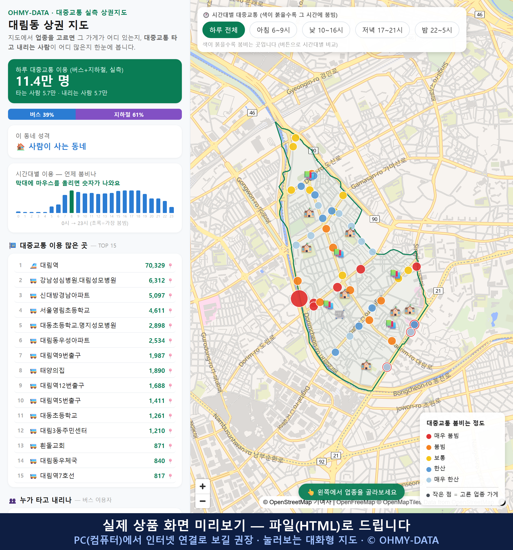Click the 대동초등학교 row name
The width and height of the screenshot is (513, 550).
point(59,415)
